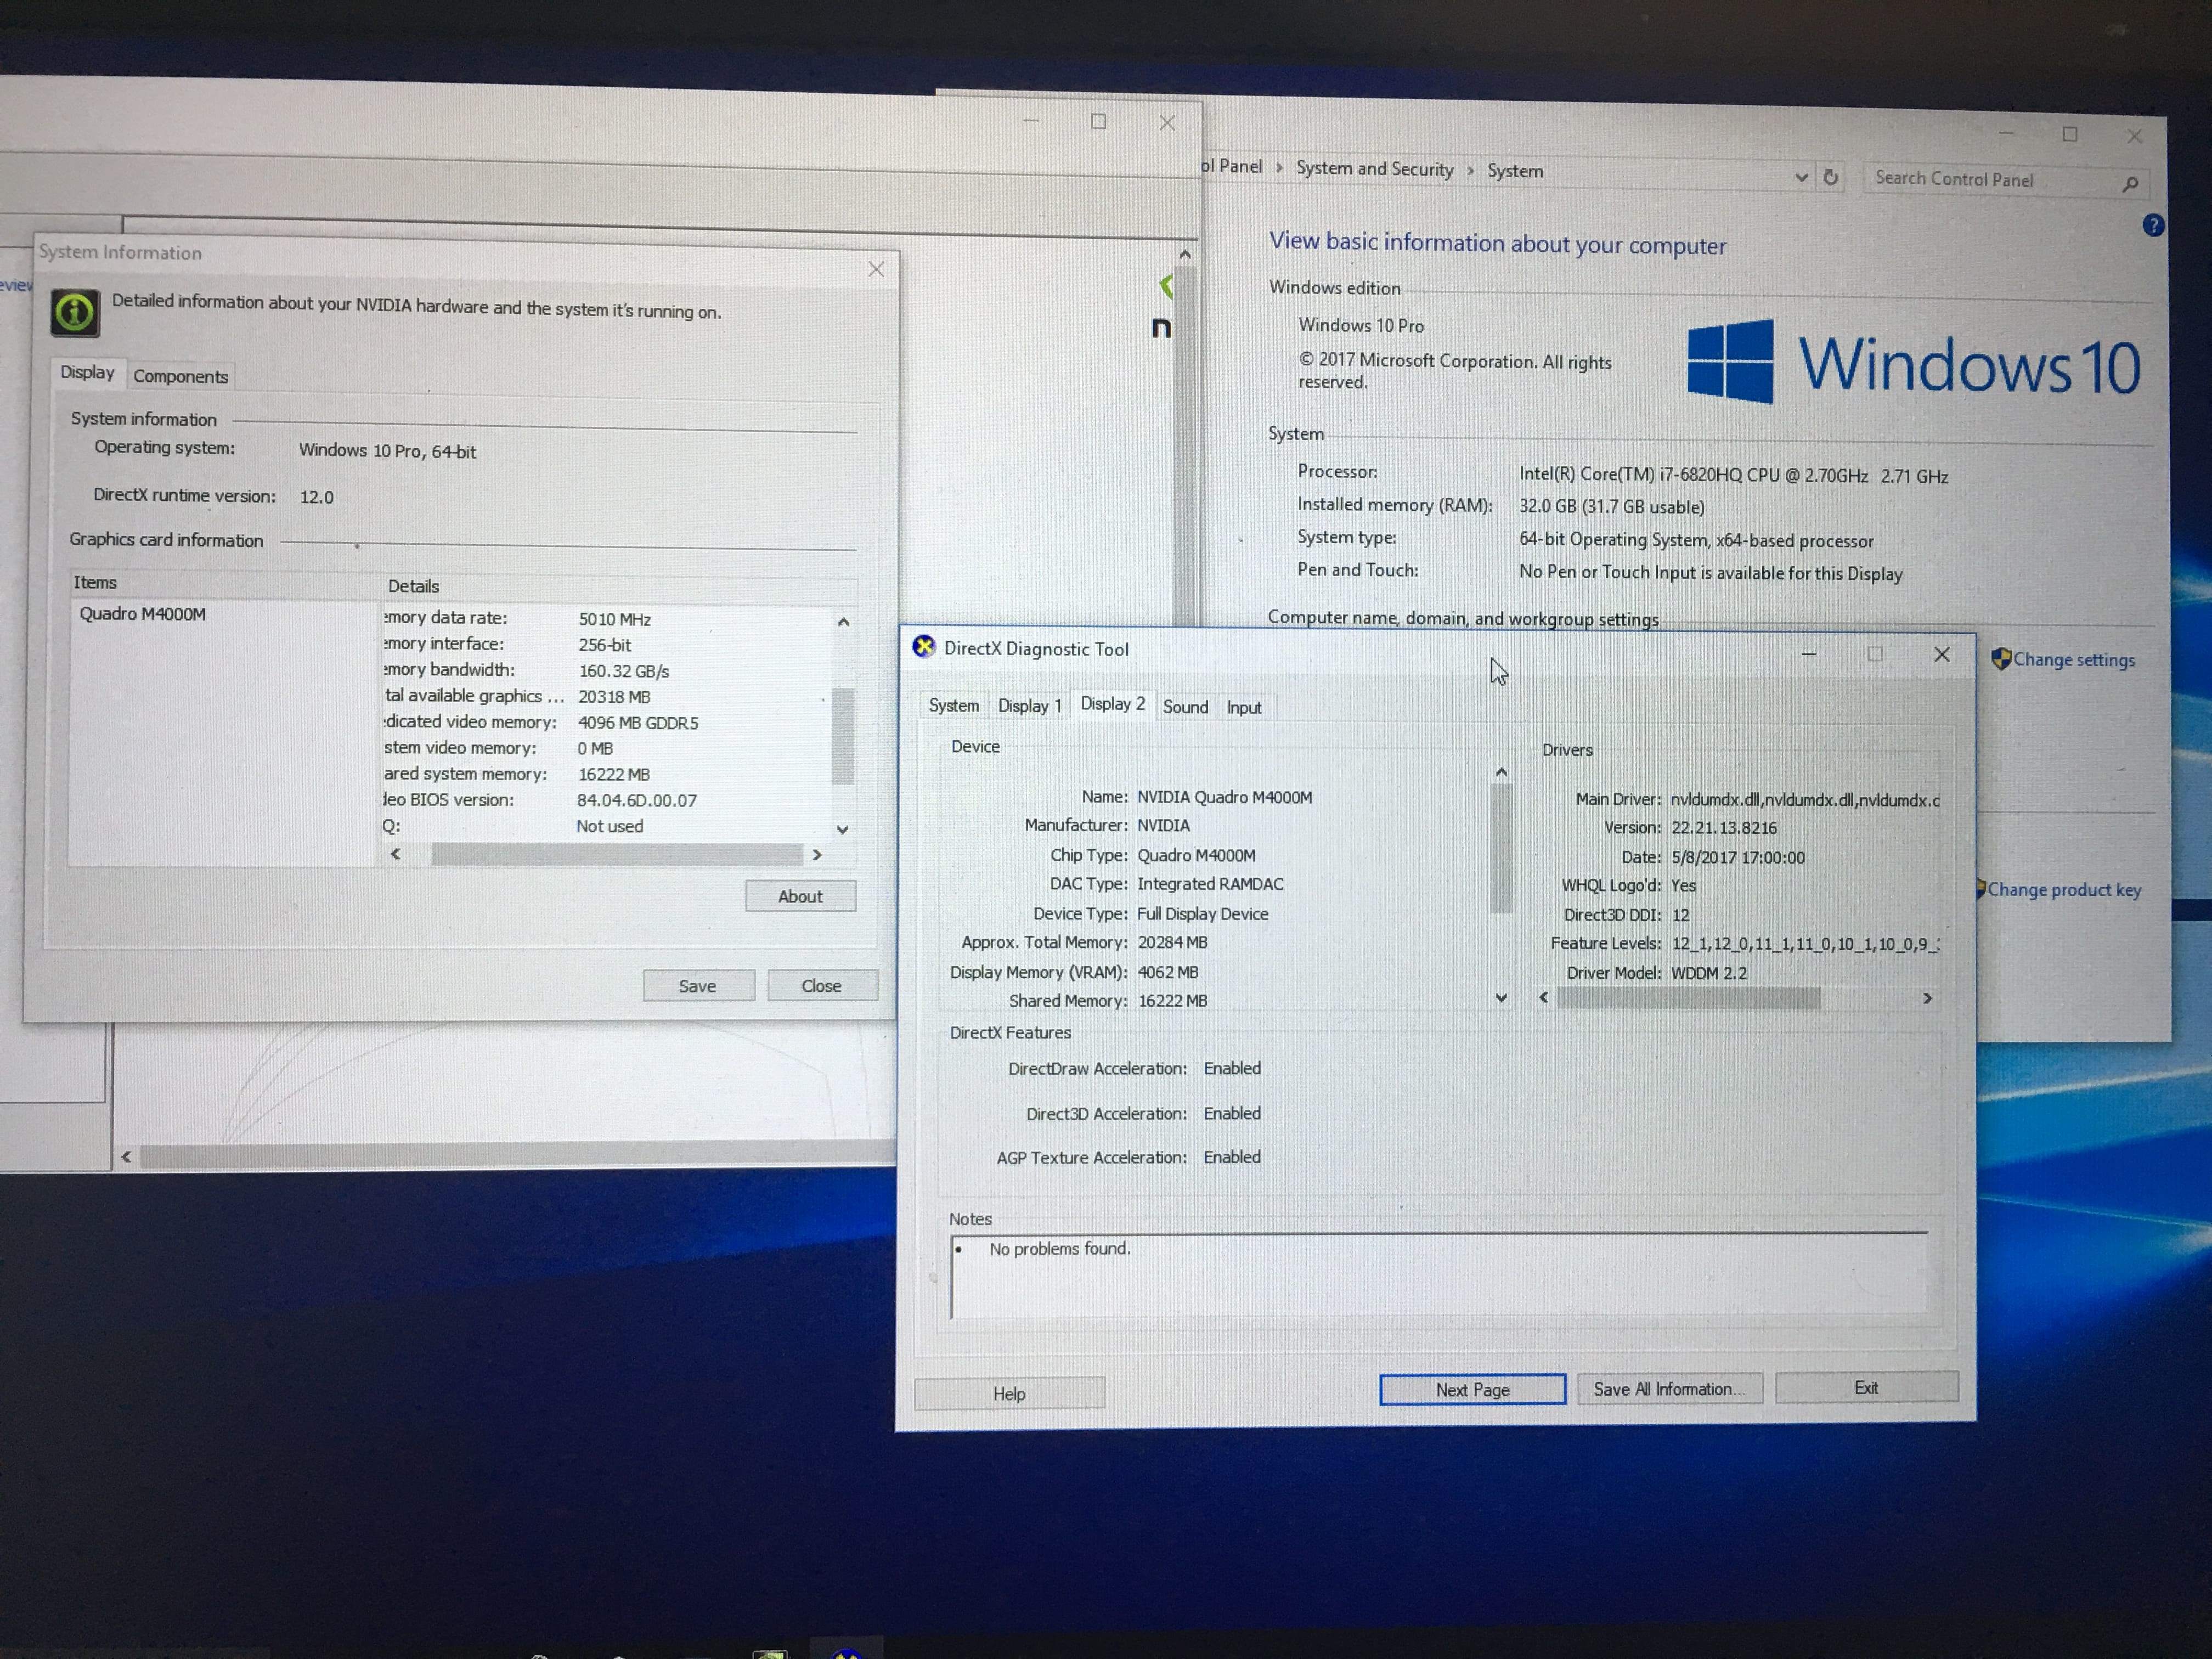This screenshot has width=2212, height=1659.
Task: Click the NVIDIA Control Panel vertical scroll-up arrow
Action: 1185,255
